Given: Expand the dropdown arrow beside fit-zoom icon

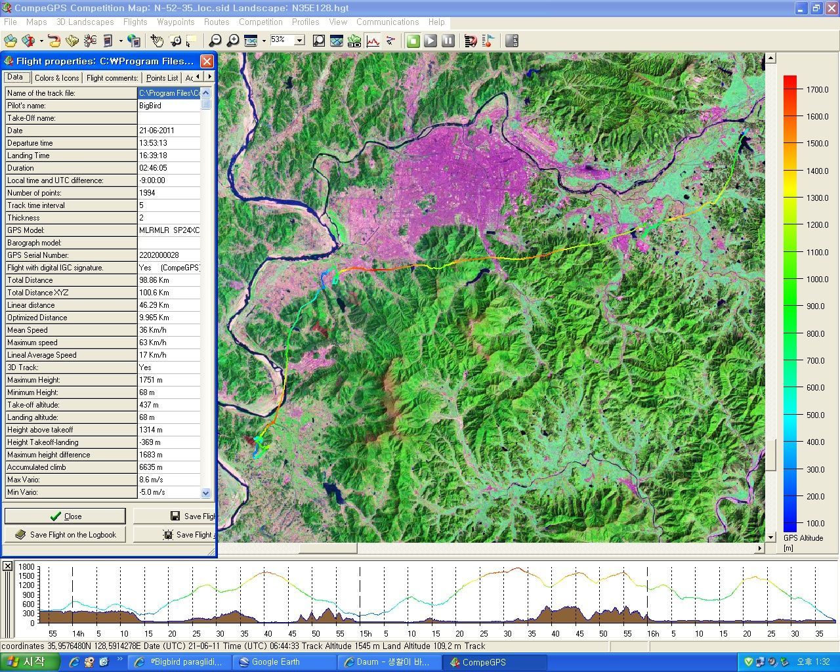Looking at the screenshot, I should coord(263,41).
